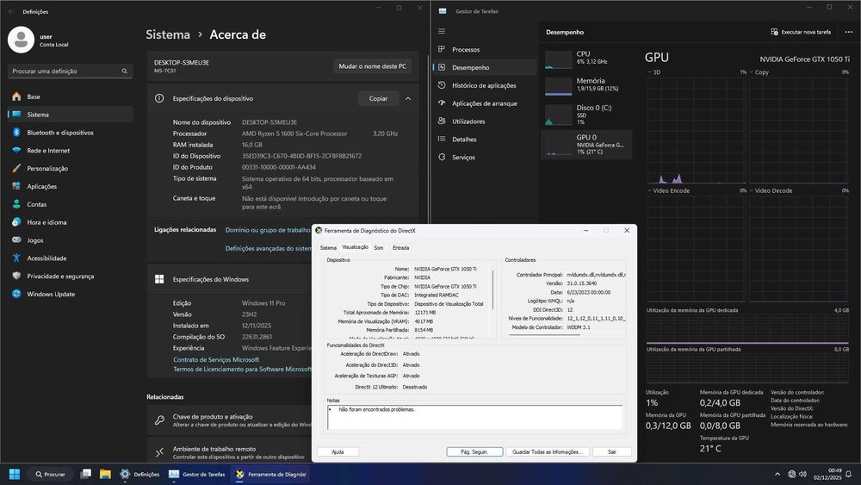
Task: Open File Explorer from taskbar
Action: 105,474
